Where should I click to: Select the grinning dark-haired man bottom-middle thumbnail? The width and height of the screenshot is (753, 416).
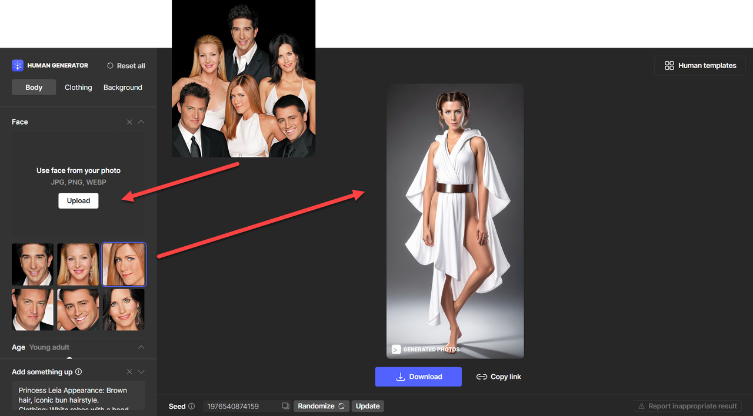tap(78, 309)
